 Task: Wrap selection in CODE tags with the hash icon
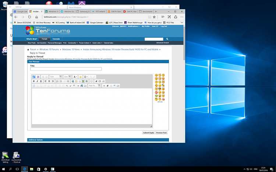[96, 81]
